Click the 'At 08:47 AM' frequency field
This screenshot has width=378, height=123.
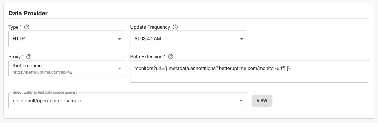coord(189,39)
